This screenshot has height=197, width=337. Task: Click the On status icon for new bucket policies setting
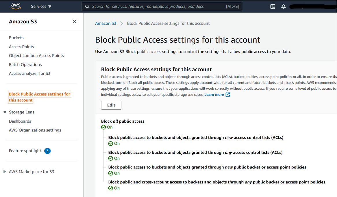click(110, 173)
